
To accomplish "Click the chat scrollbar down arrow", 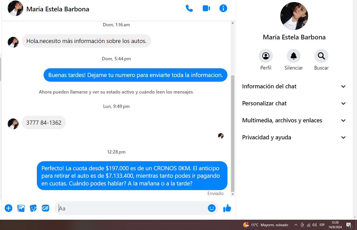I will [x=233, y=194].
